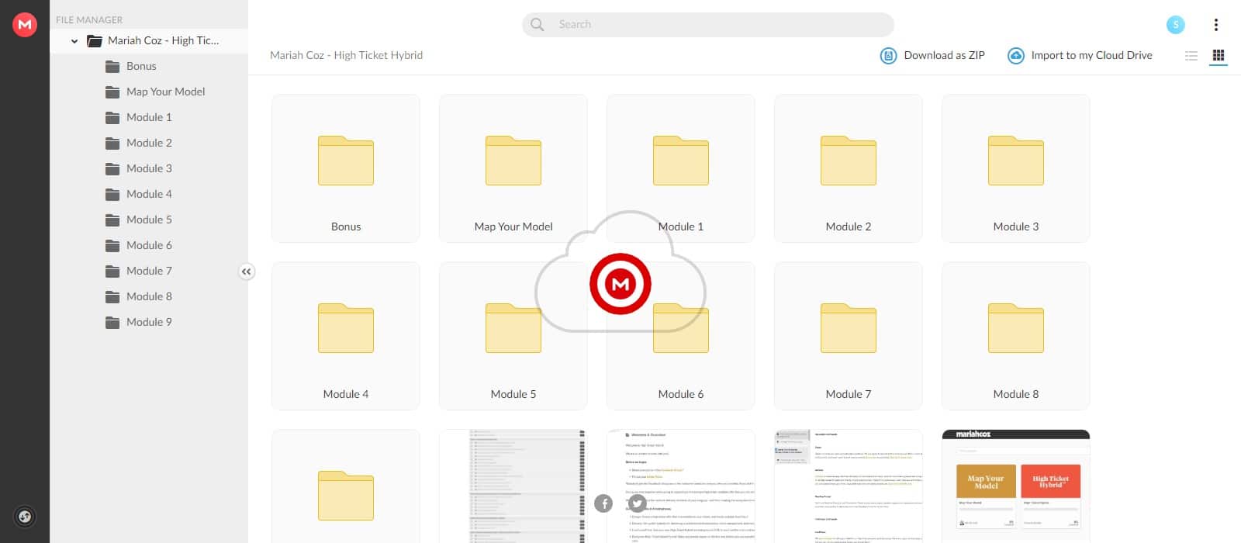The height and width of the screenshot is (543, 1241).
Task: Open the mariahcoz course thumbnail image
Action: point(1015,486)
